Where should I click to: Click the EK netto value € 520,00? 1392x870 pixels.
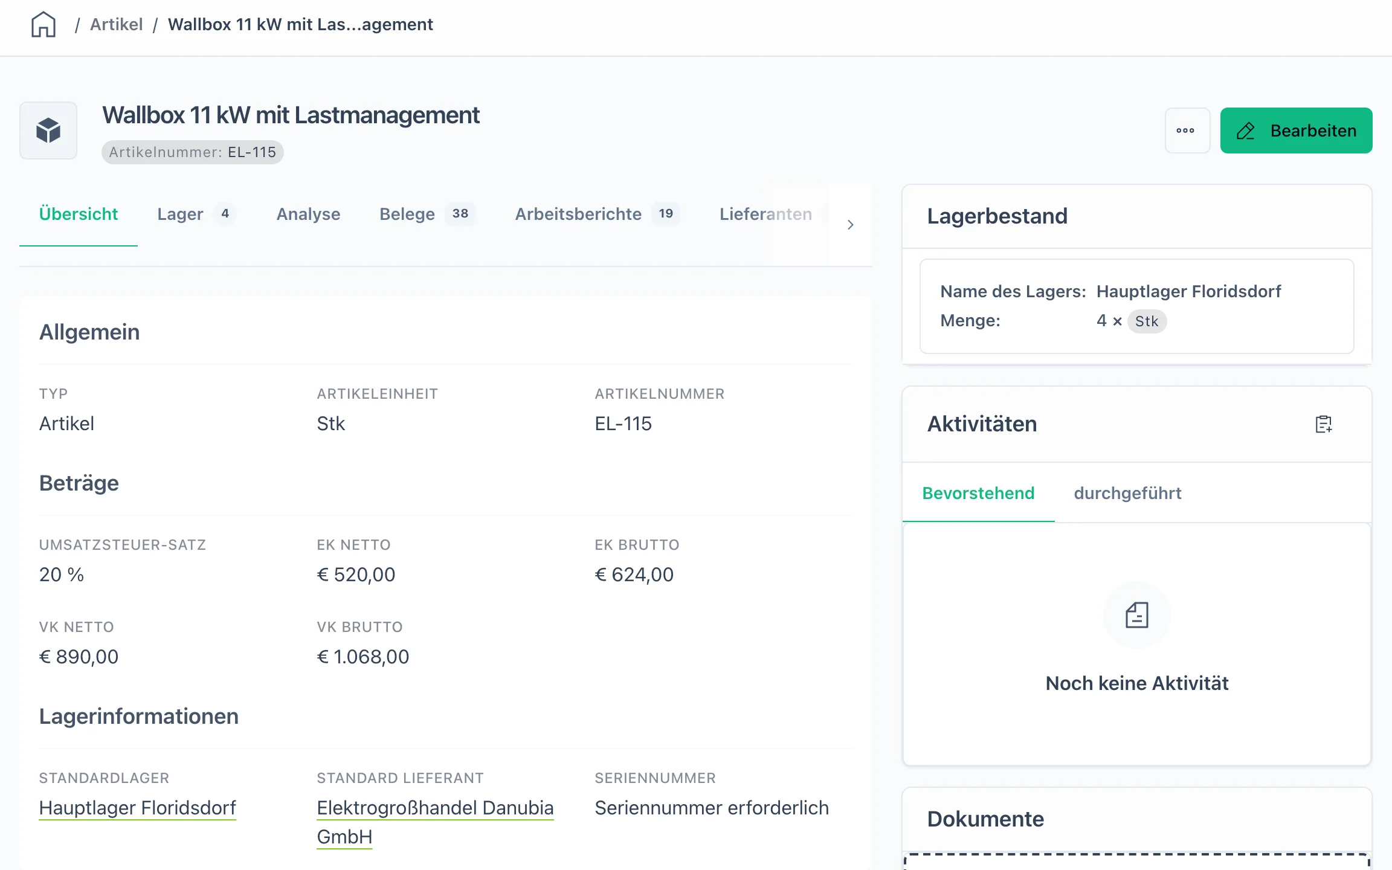356,575
